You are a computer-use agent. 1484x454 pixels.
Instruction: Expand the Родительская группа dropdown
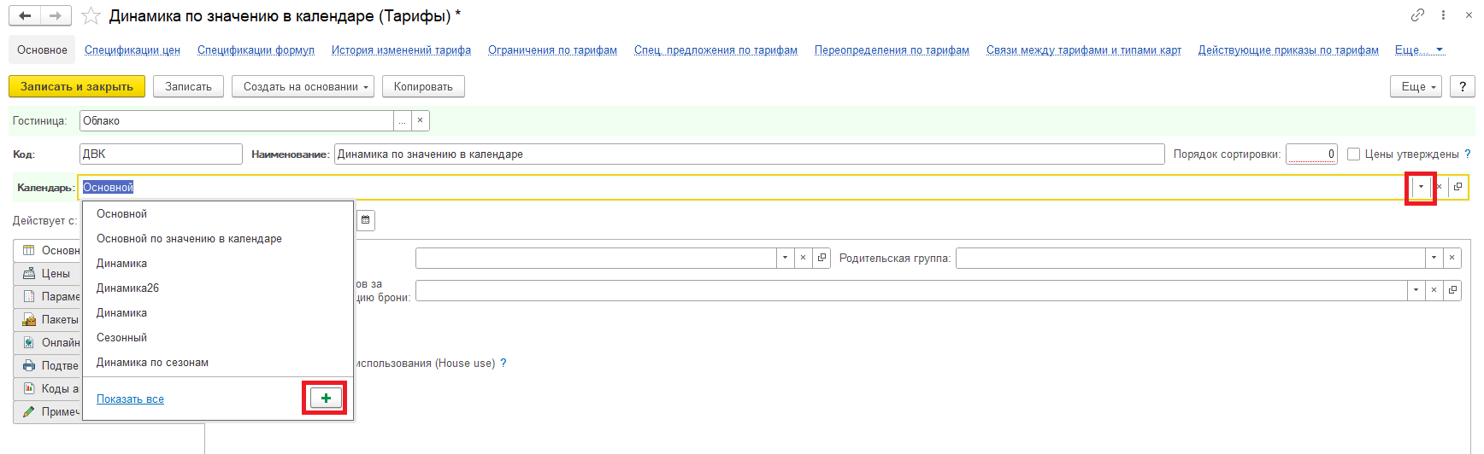[1434, 258]
